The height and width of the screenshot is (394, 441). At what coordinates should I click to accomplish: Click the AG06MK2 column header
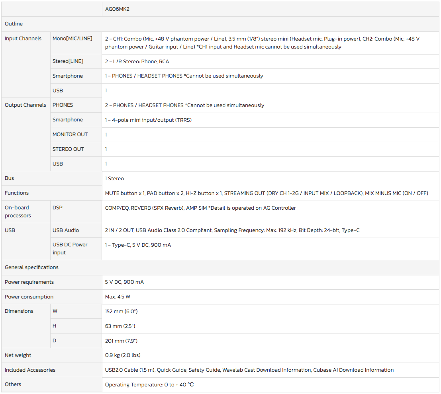pyautogui.click(x=117, y=9)
